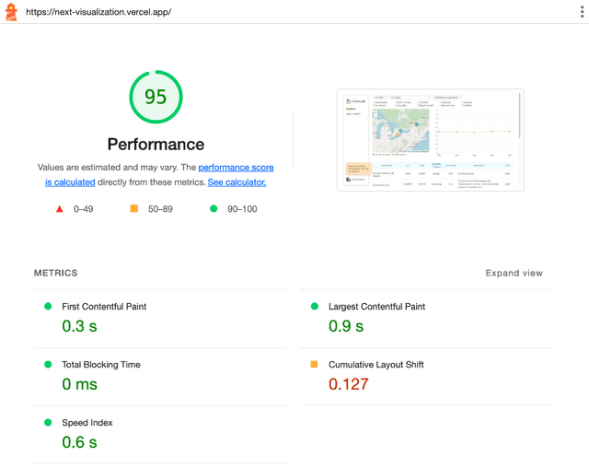Click the '0.6 s' value
The image size is (589, 468).
(x=80, y=442)
